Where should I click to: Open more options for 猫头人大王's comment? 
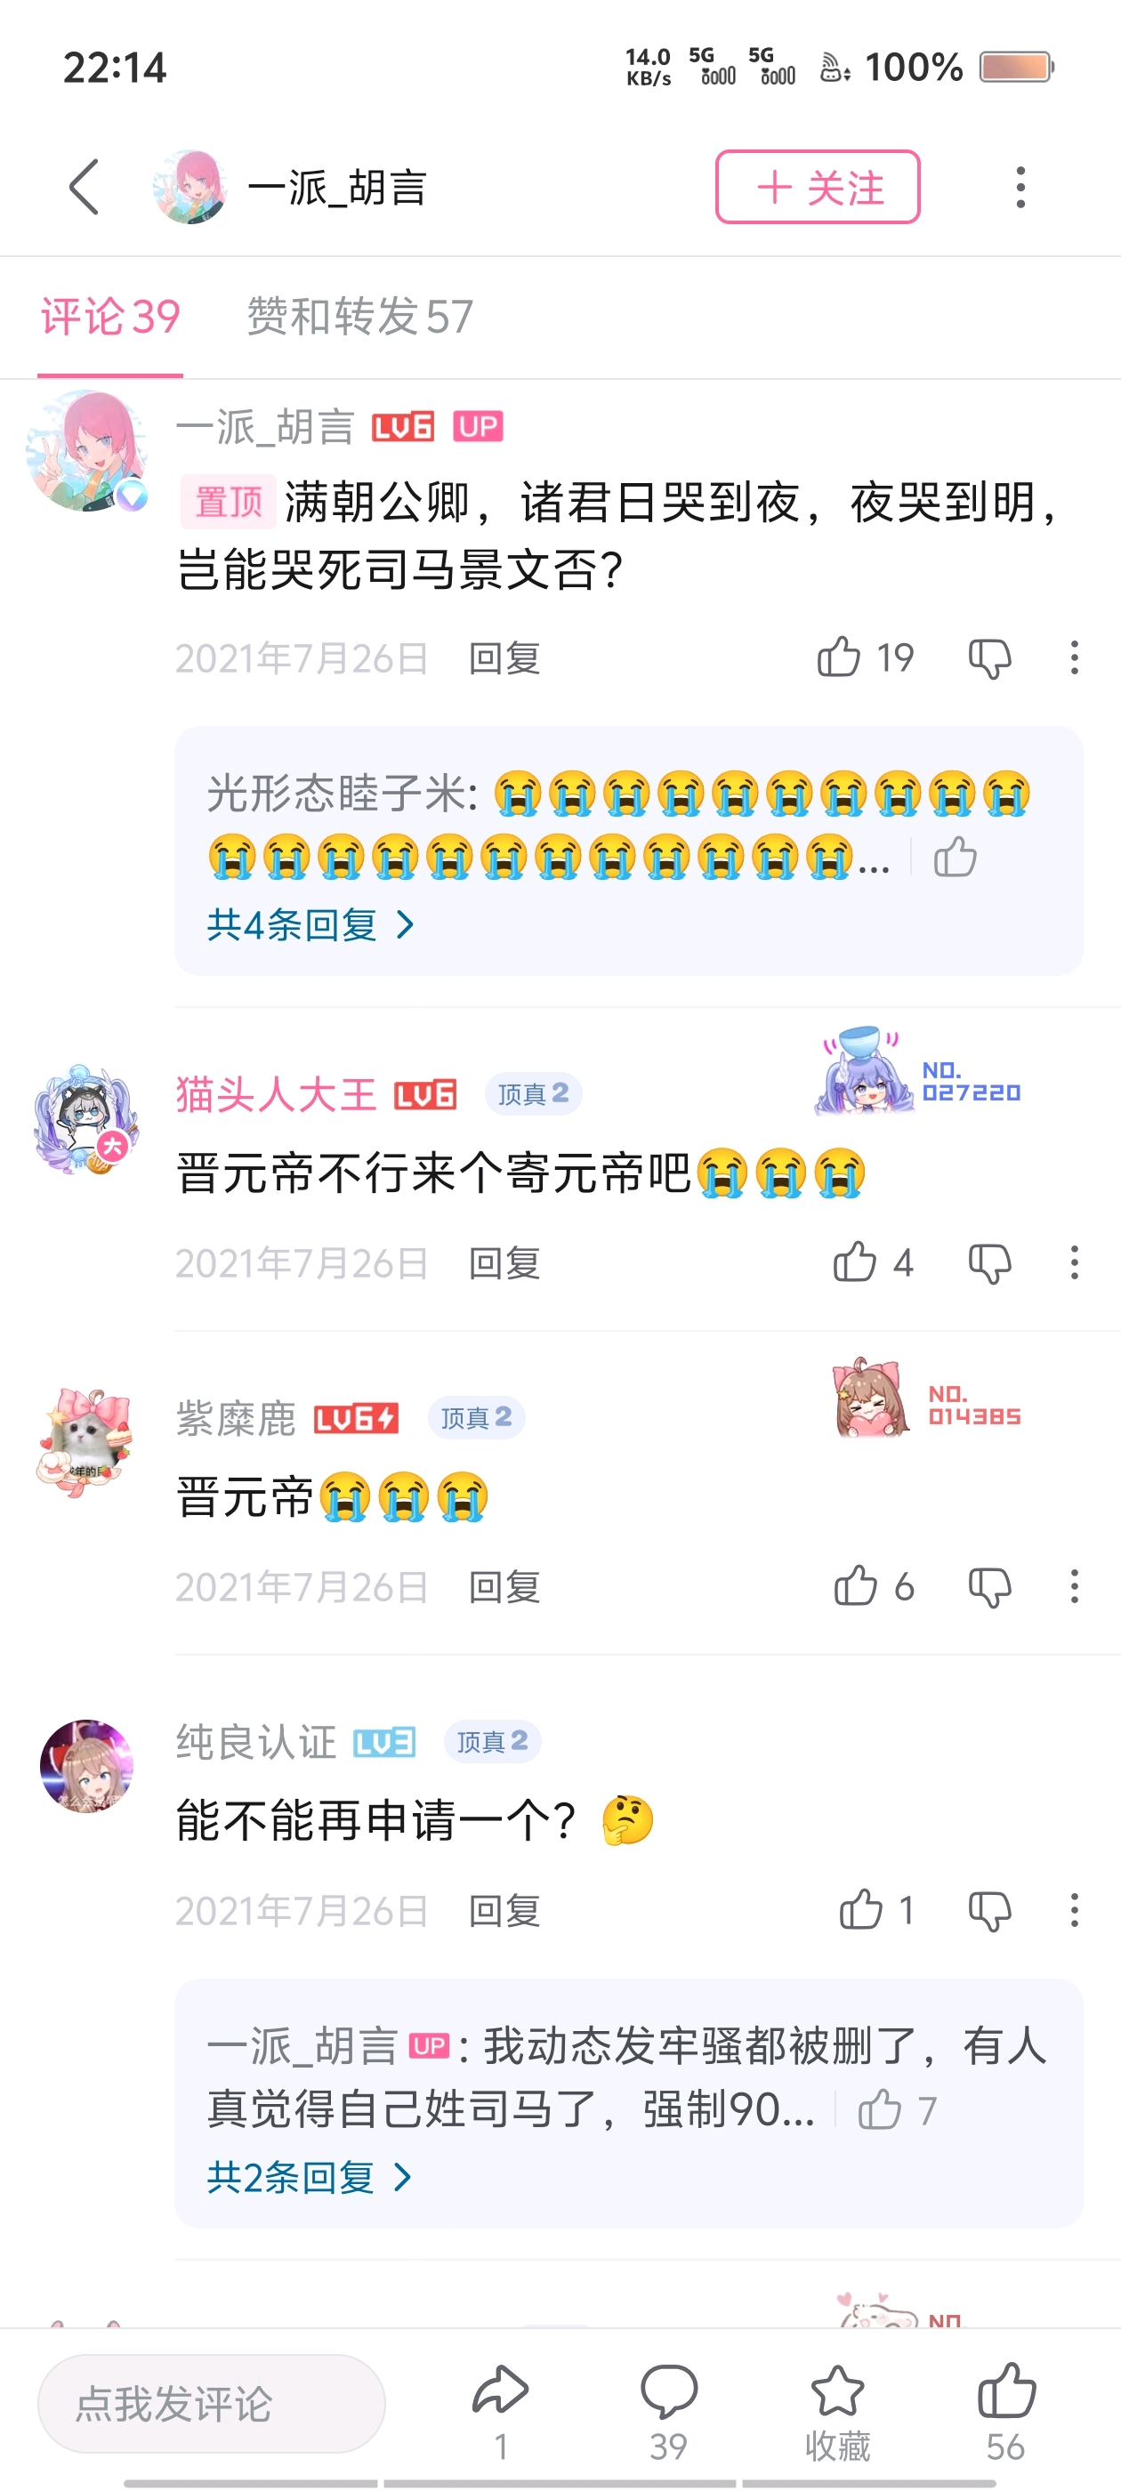(1074, 1263)
